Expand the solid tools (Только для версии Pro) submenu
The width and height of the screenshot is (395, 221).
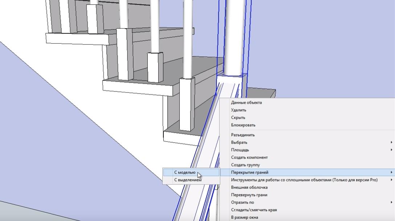click(x=304, y=180)
